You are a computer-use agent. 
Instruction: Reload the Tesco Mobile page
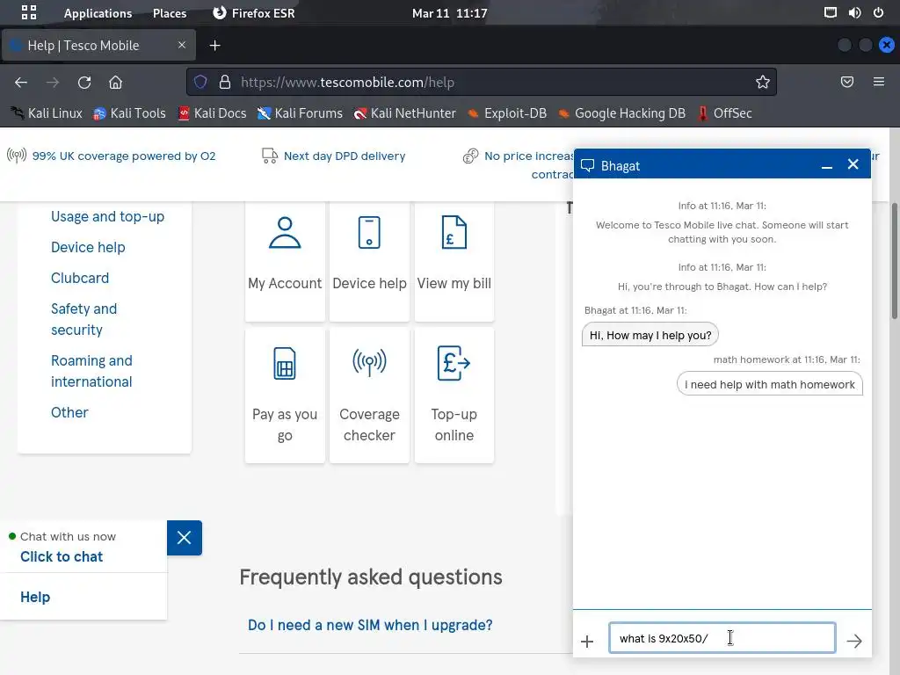(x=84, y=82)
